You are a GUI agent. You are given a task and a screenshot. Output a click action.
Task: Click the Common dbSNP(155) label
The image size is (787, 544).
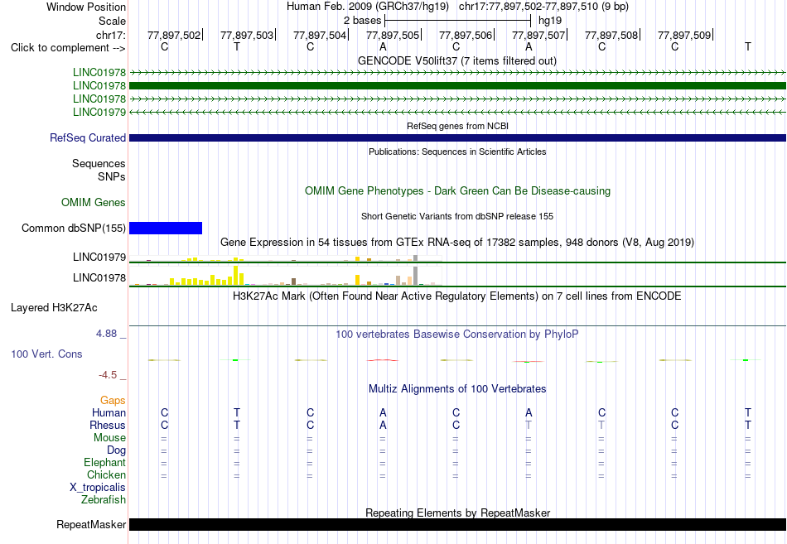(x=74, y=229)
